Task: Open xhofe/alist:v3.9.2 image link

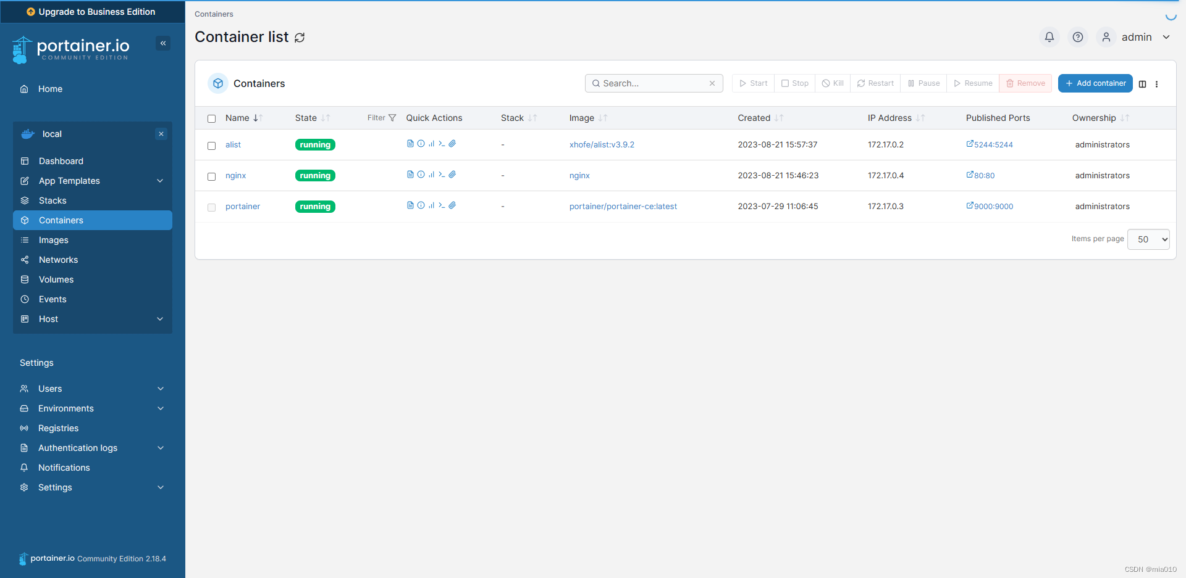Action: click(x=602, y=144)
